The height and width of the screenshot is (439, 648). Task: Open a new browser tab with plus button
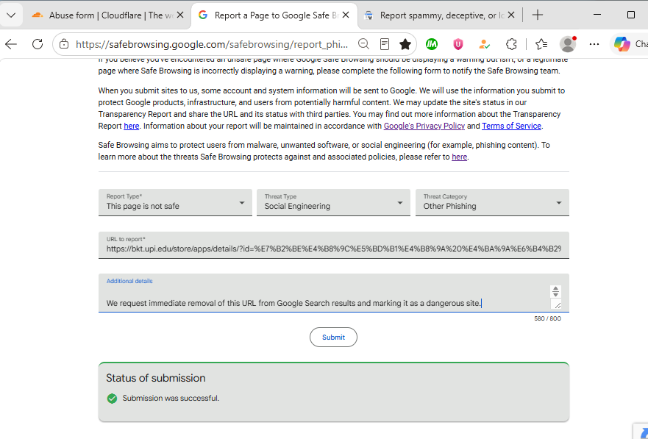(x=537, y=15)
